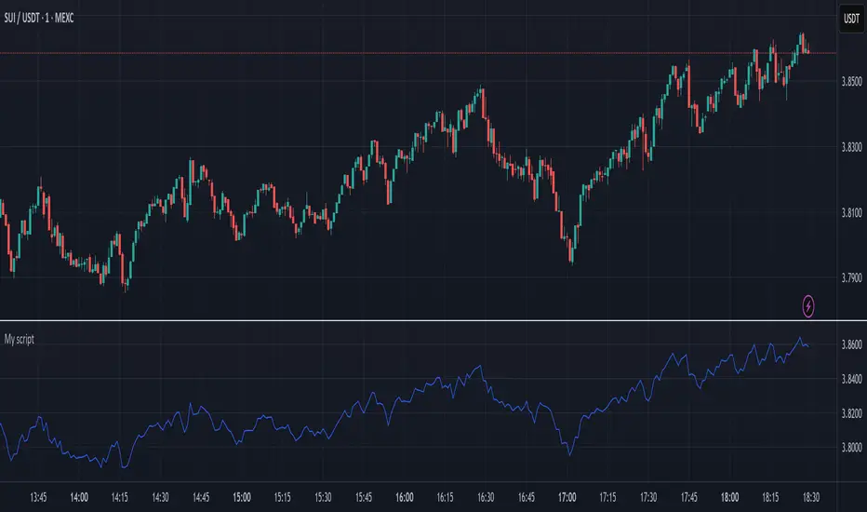
Task: Click the 17:00 time axis label
Action: point(567,497)
